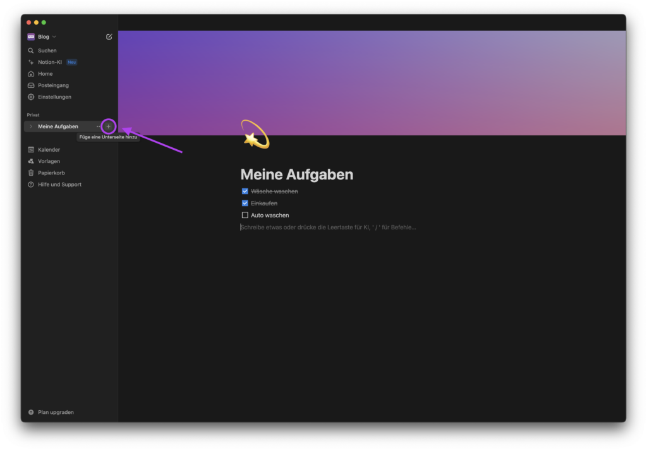Screen dimensions: 647x450
Task: Click the question mark icon beside Hilfe
Action: 31,184
